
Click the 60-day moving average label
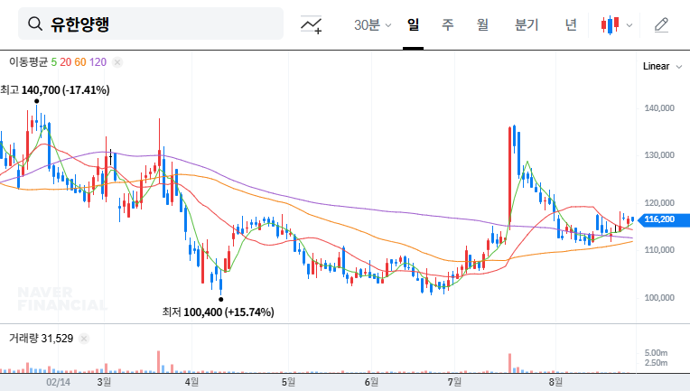click(80, 62)
